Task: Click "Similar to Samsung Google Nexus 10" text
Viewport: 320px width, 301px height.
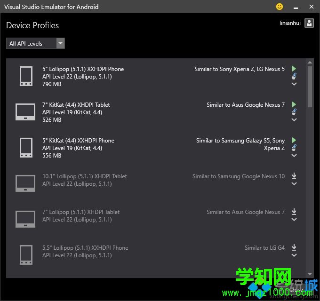Action: [x=239, y=176]
